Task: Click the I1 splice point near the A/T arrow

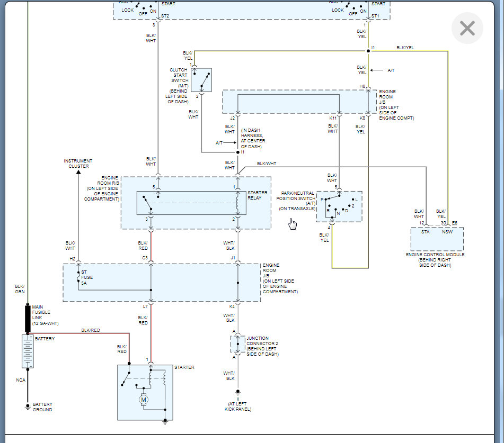Action: tap(238, 152)
